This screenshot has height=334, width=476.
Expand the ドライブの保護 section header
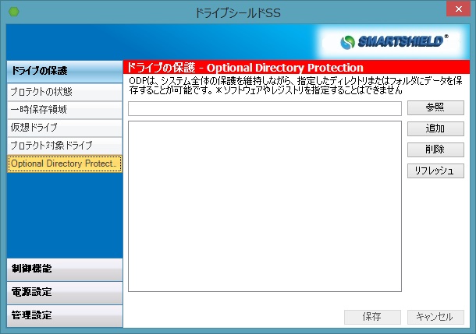[64, 71]
